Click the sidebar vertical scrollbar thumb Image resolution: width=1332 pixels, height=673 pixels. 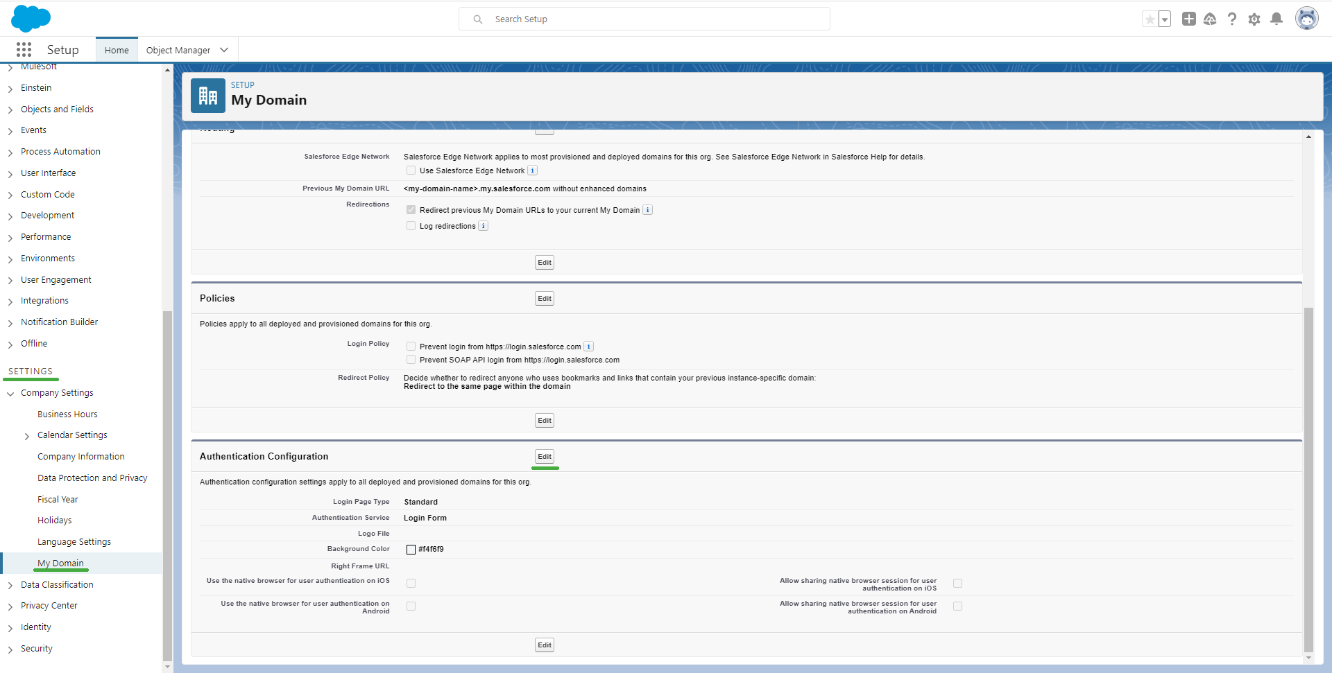click(x=167, y=485)
